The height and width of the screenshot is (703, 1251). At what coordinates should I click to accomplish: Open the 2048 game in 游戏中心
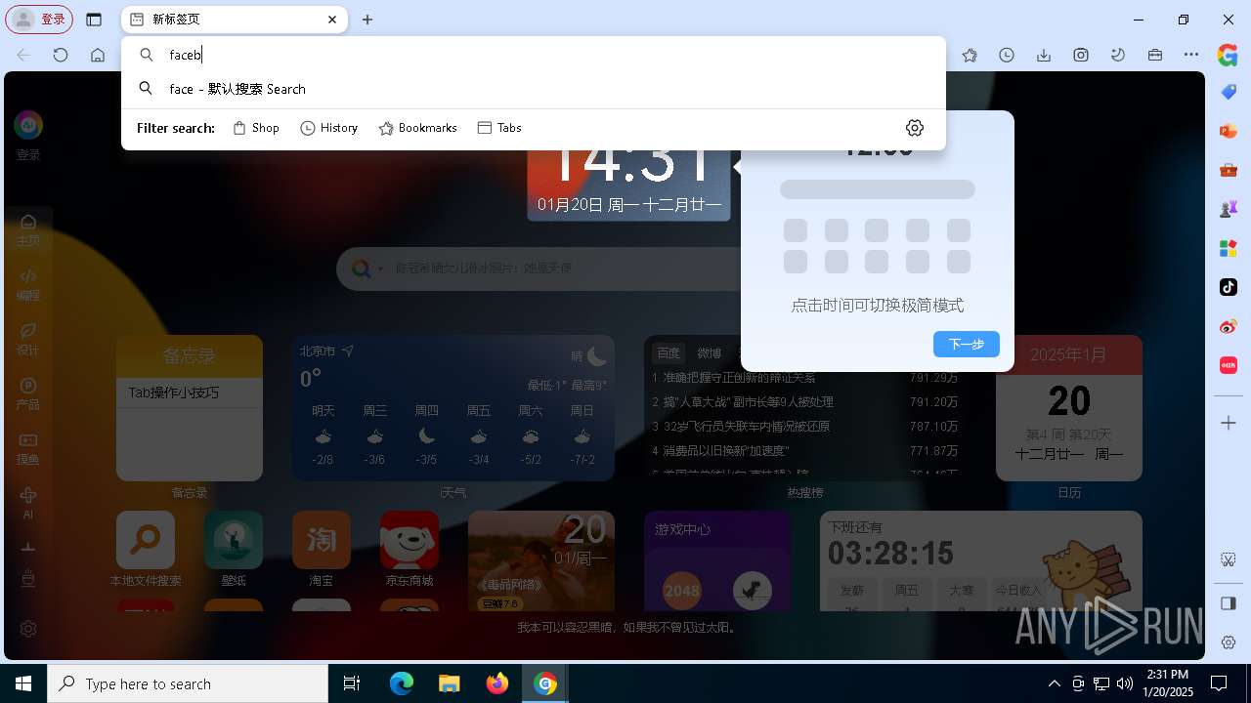[x=682, y=591]
